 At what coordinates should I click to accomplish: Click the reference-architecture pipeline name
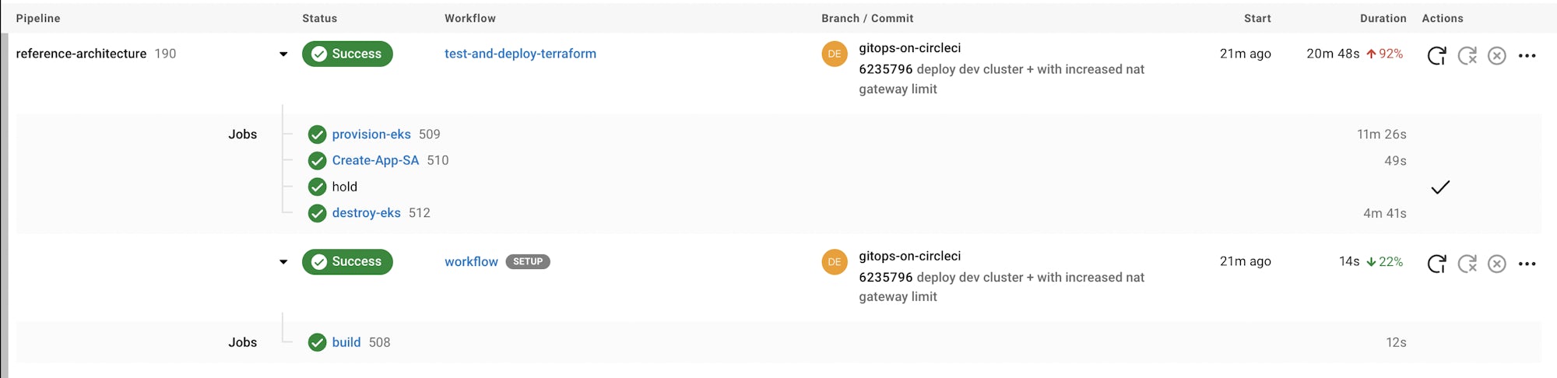click(x=81, y=54)
